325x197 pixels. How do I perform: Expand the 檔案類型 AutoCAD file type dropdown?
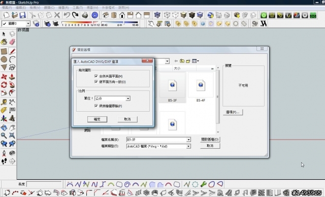tap(188, 146)
